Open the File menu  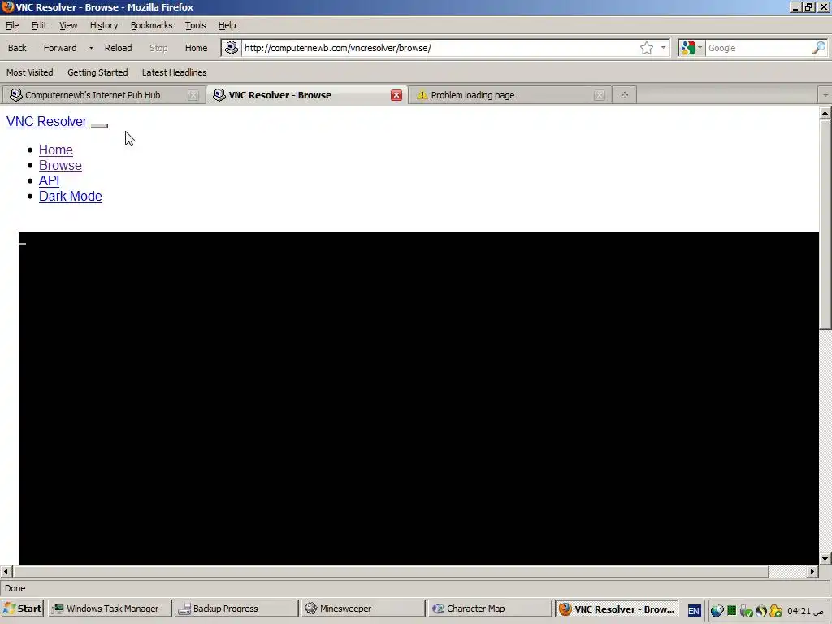click(x=12, y=25)
